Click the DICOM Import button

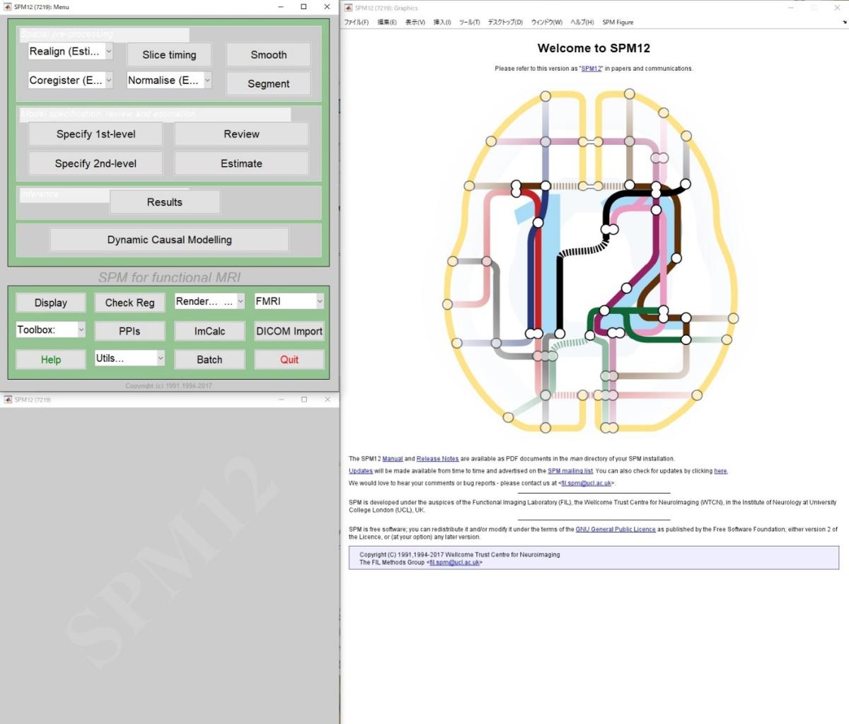click(289, 331)
